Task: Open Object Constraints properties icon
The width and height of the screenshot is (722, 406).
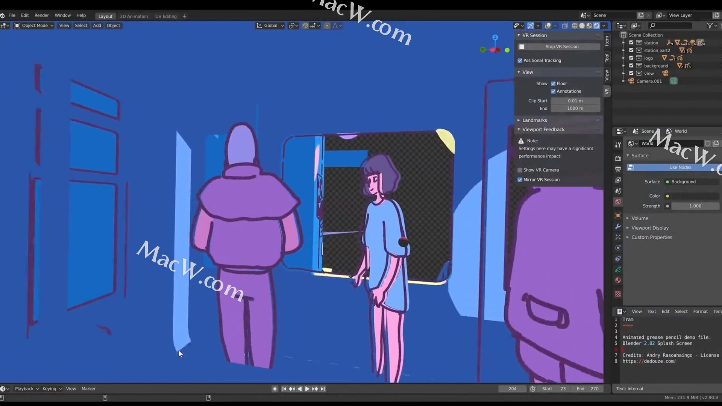Action: tap(618, 259)
